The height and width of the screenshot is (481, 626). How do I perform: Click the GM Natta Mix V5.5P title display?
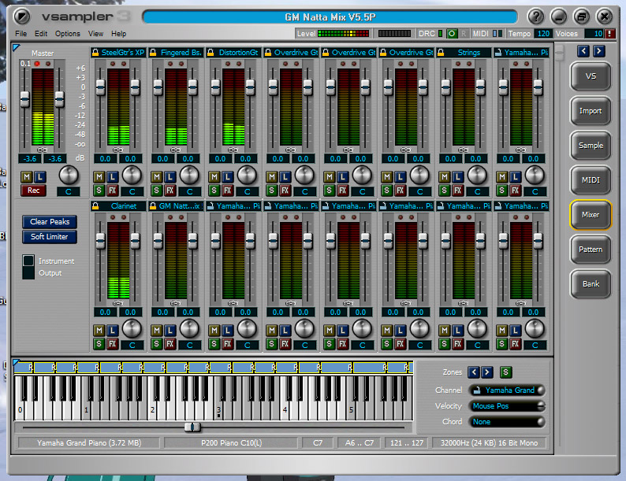click(330, 17)
